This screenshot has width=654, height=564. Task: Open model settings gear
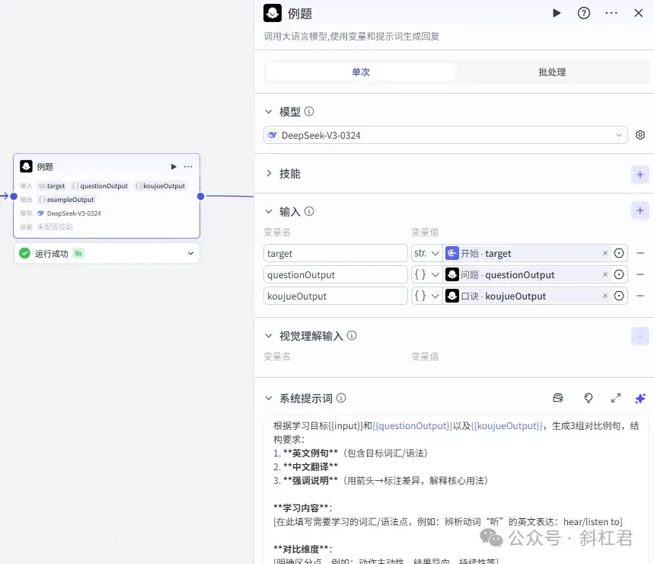click(640, 135)
